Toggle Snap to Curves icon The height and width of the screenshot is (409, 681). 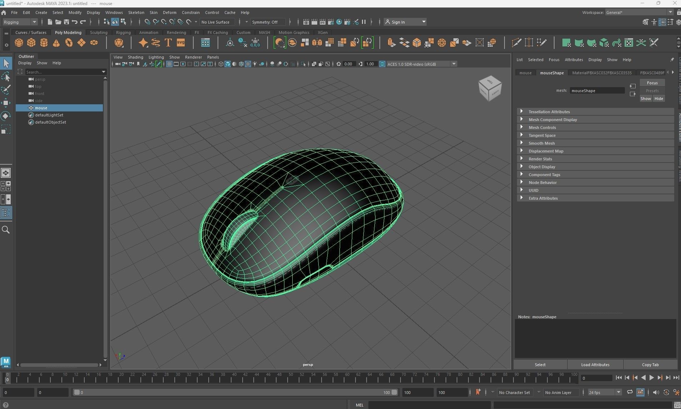pos(156,22)
